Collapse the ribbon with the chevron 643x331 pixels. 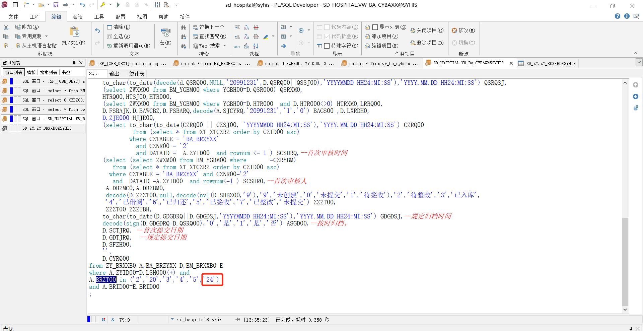coord(636,53)
